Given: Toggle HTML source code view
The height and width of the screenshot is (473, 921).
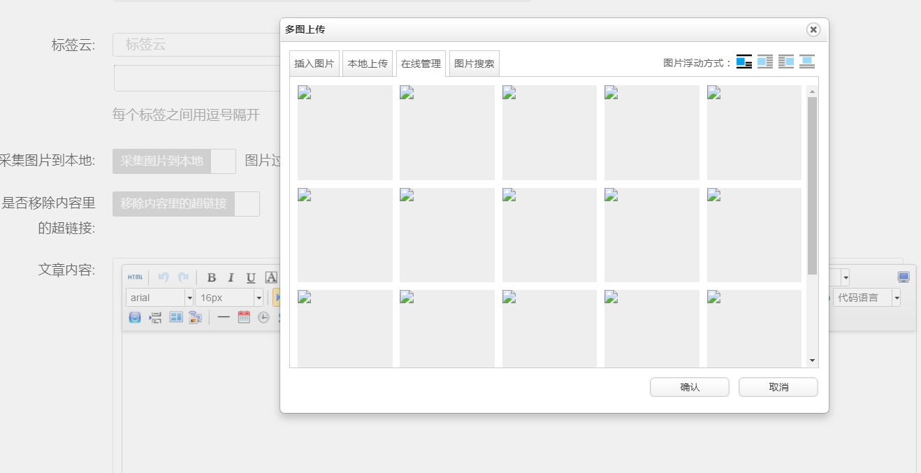Looking at the screenshot, I should click(x=135, y=277).
